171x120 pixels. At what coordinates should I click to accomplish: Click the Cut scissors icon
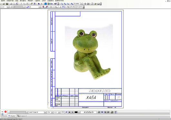click(21, 4)
